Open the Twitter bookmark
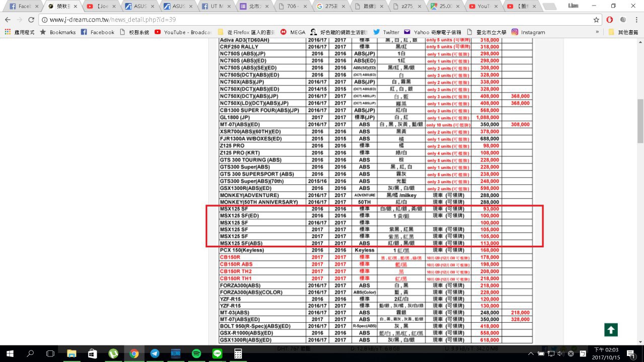The image size is (644, 362). pyautogui.click(x=385, y=32)
